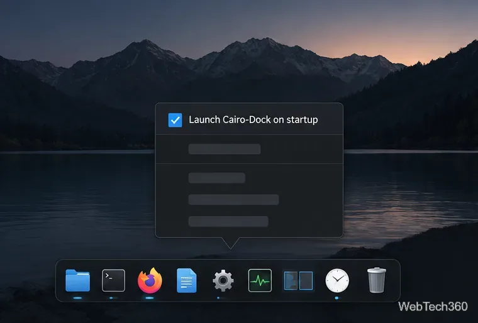
Task: Open the workspace switcher dock icon
Action: pyautogui.click(x=299, y=280)
